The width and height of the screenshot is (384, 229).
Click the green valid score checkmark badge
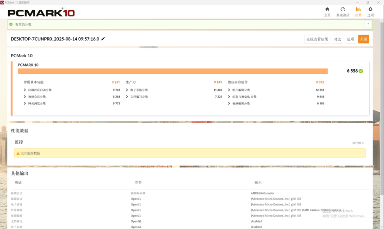pos(361,71)
